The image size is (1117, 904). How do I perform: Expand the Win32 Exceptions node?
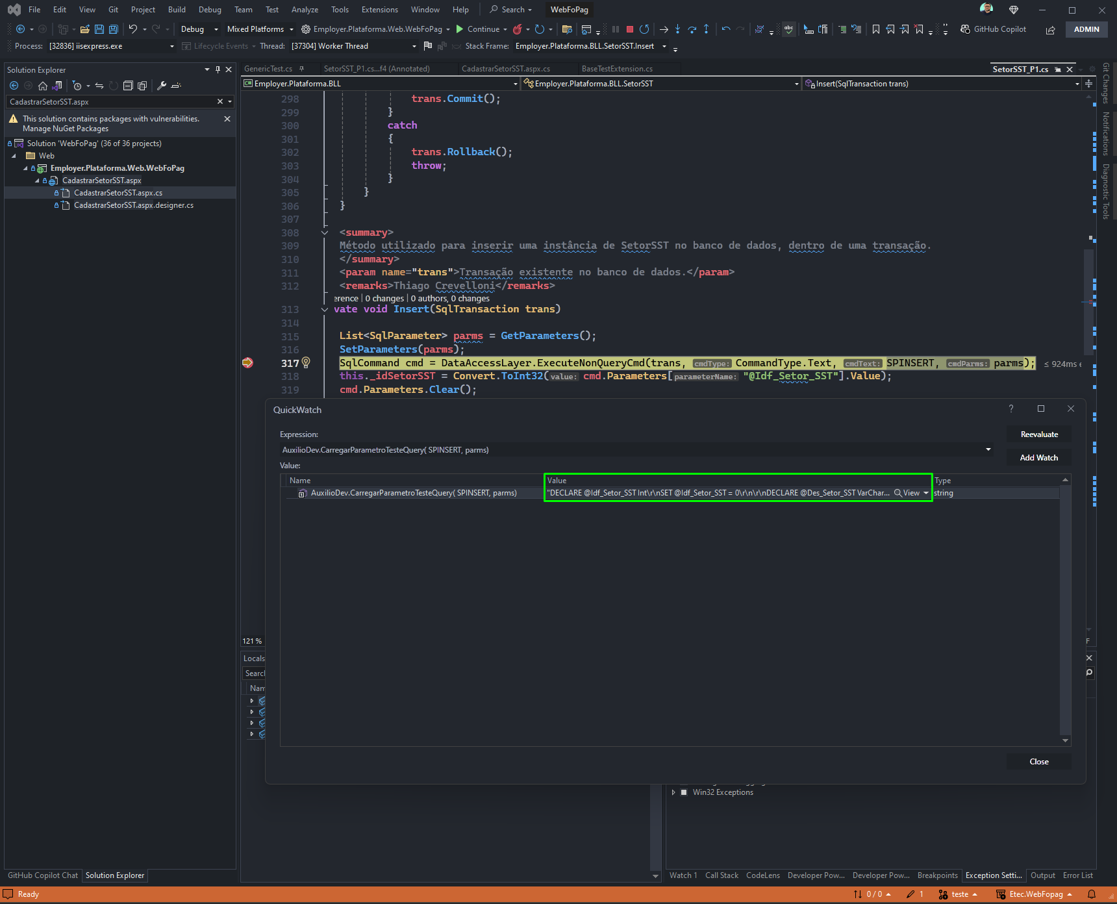coord(673,792)
